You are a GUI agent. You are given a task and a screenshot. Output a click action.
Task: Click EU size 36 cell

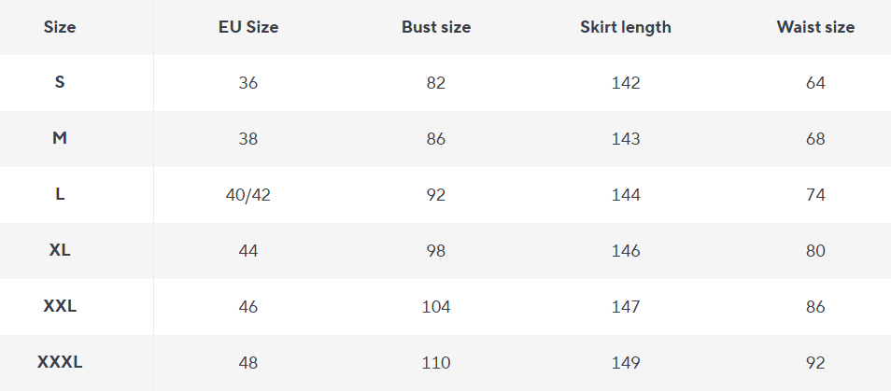click(x=247, y=83)
